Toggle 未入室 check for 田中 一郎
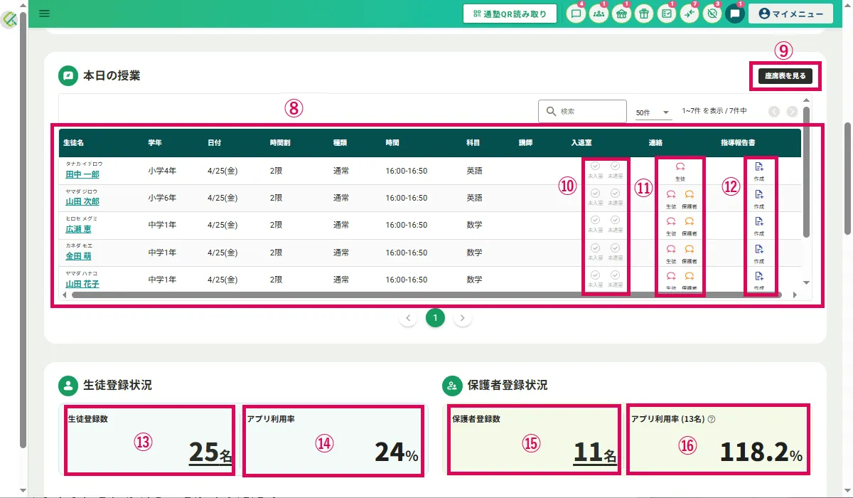The width and height of the screenshot is (853, 498). tap(596, 166)
